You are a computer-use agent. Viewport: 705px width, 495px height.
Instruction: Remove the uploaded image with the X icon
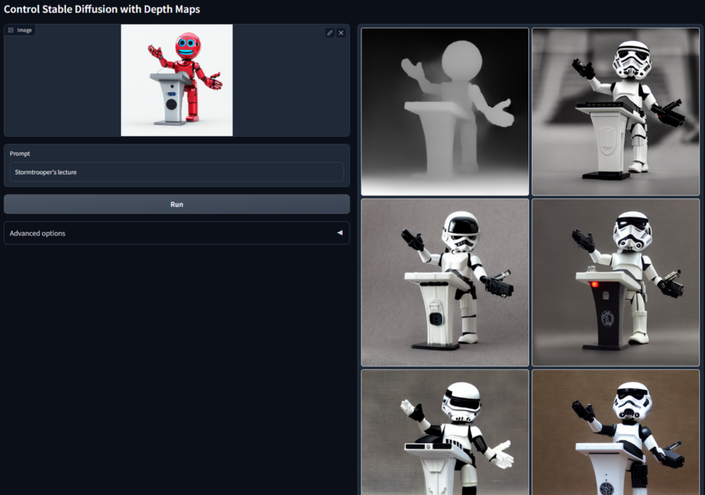point(341,33)
